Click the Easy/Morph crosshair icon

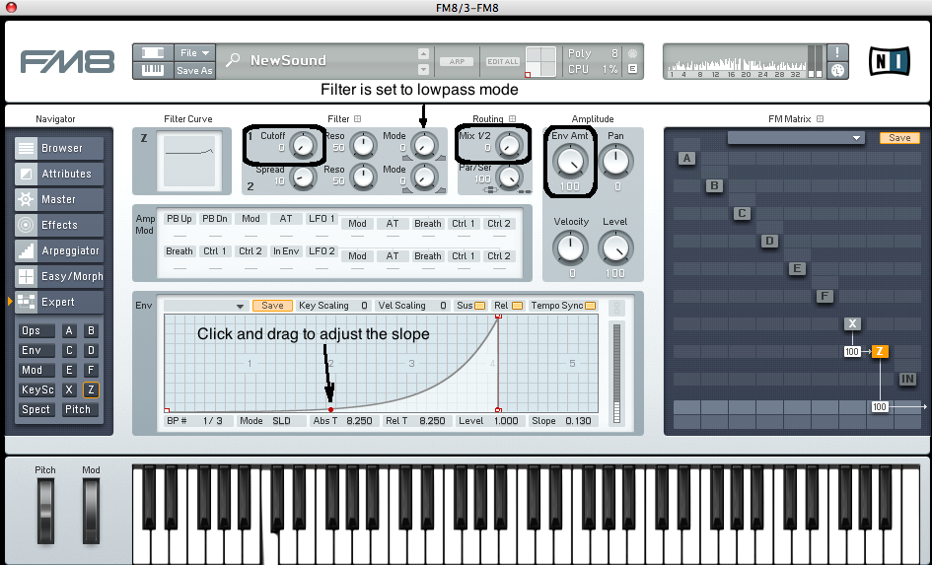click(26, 276)
